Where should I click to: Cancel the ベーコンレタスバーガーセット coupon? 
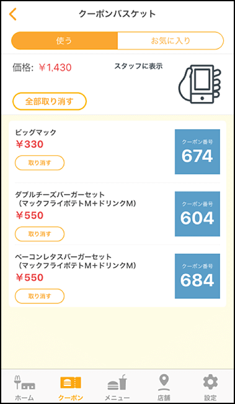point(40,296)
